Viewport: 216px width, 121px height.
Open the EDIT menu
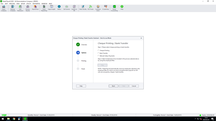(x=6, y=4)
